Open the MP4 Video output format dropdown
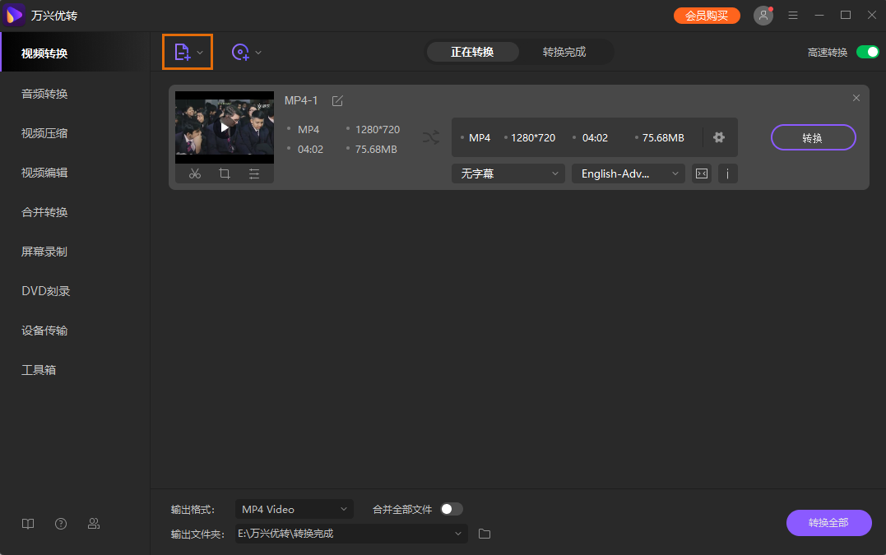886x555 pixels. [x=294, y=509]
